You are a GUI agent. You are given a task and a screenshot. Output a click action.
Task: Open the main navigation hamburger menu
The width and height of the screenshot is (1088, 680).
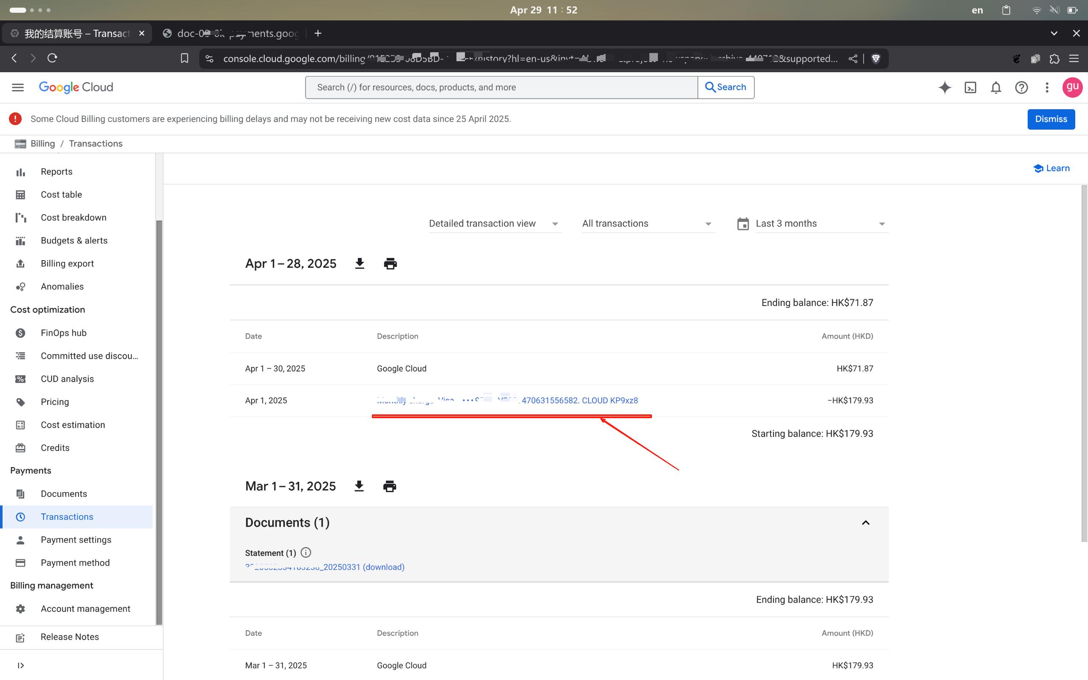(x=18, y=87)
